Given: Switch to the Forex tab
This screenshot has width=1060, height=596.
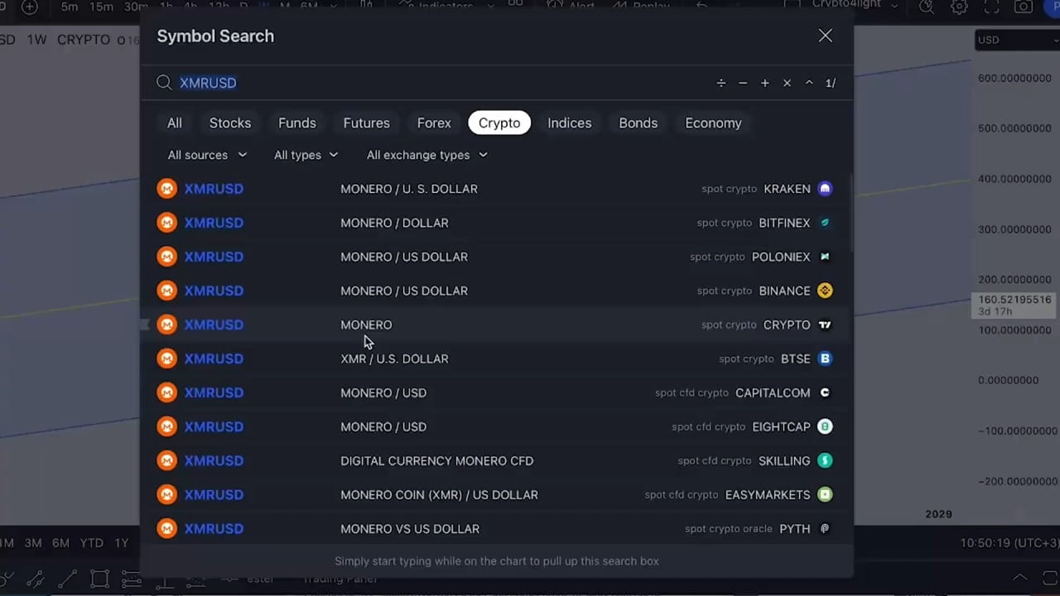Looking at the screenshot, I should pyautogui.click(x=434, y=123).
